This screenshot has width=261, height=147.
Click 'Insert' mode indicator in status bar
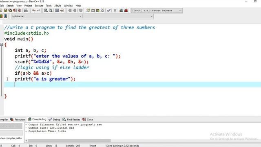pos(93,146)
